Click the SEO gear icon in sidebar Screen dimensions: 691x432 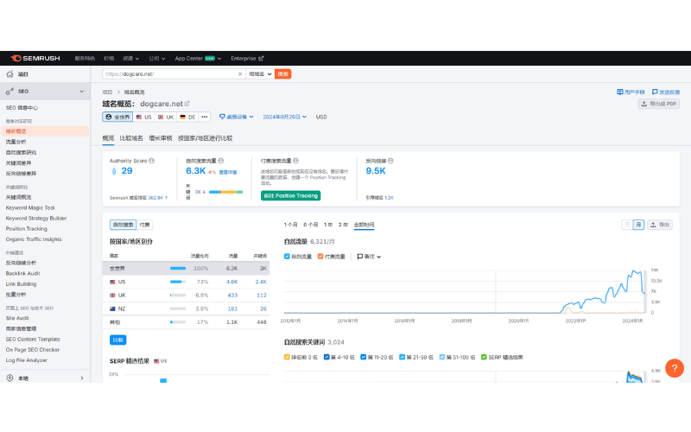10,92
